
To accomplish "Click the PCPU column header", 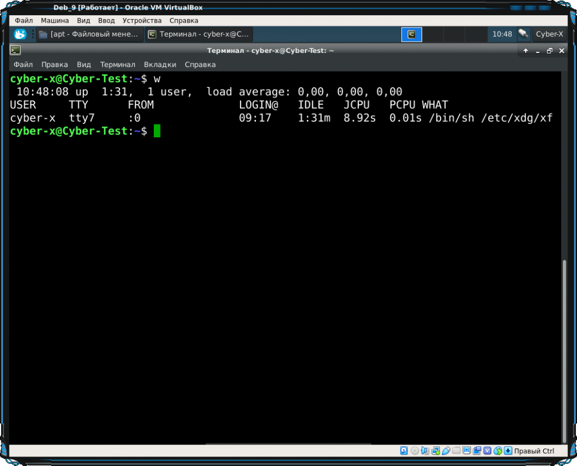I will pyautogui.click(x=402, y=105).
